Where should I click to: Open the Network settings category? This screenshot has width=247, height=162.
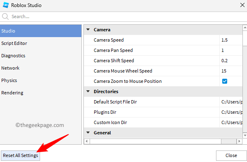(x=40, y=68)
